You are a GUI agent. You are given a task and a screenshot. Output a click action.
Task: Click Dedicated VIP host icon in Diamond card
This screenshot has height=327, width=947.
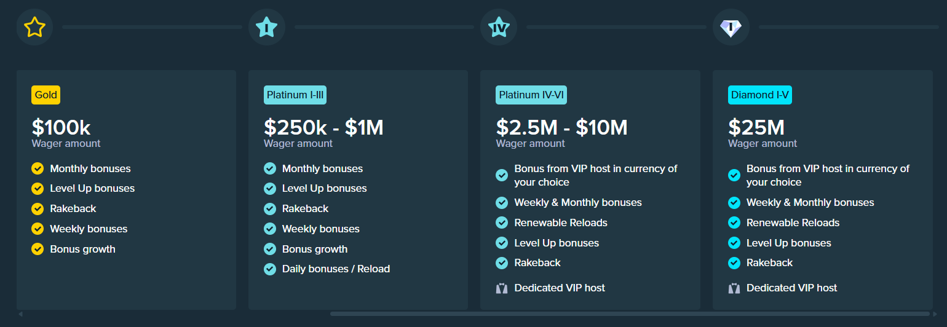pos(734,288)
